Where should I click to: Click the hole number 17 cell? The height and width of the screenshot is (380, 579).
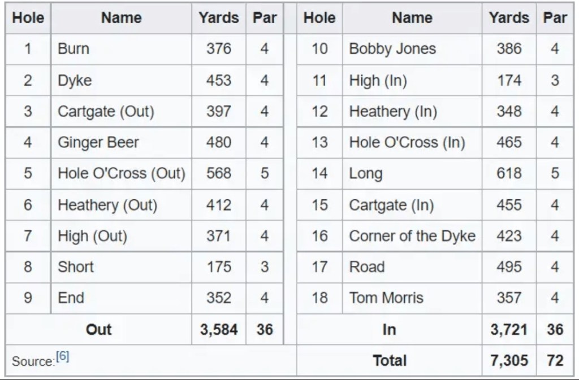click(x=319, y=267)
